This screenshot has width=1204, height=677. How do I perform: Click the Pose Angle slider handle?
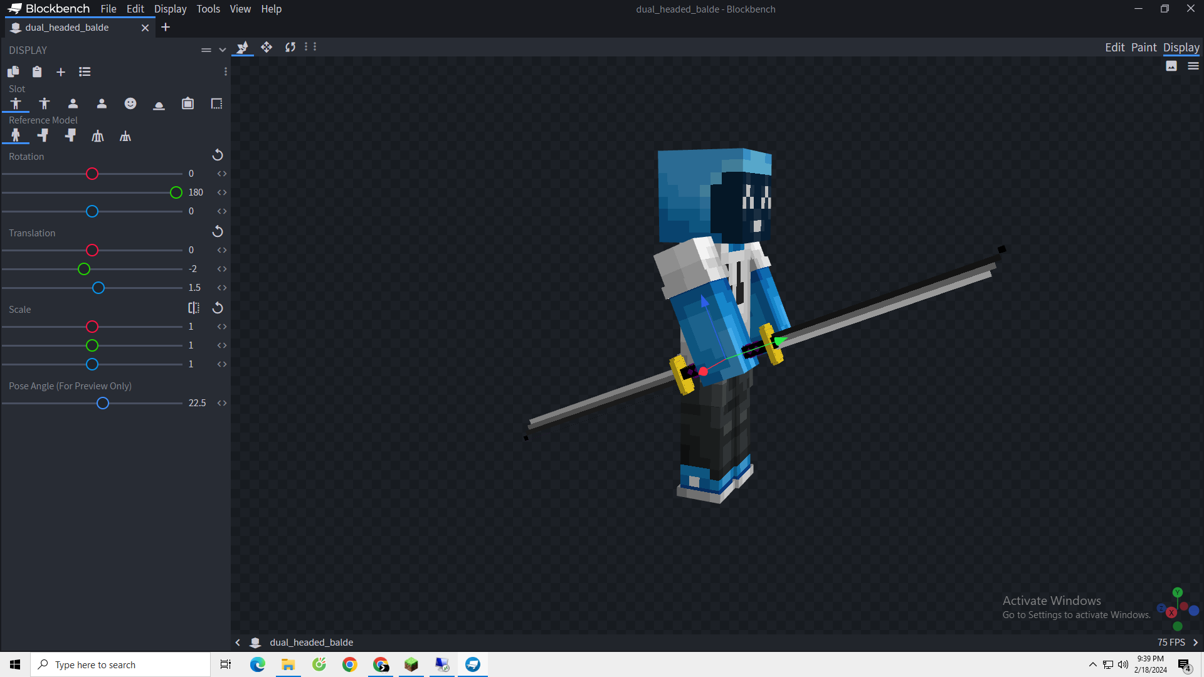(103, 404)
